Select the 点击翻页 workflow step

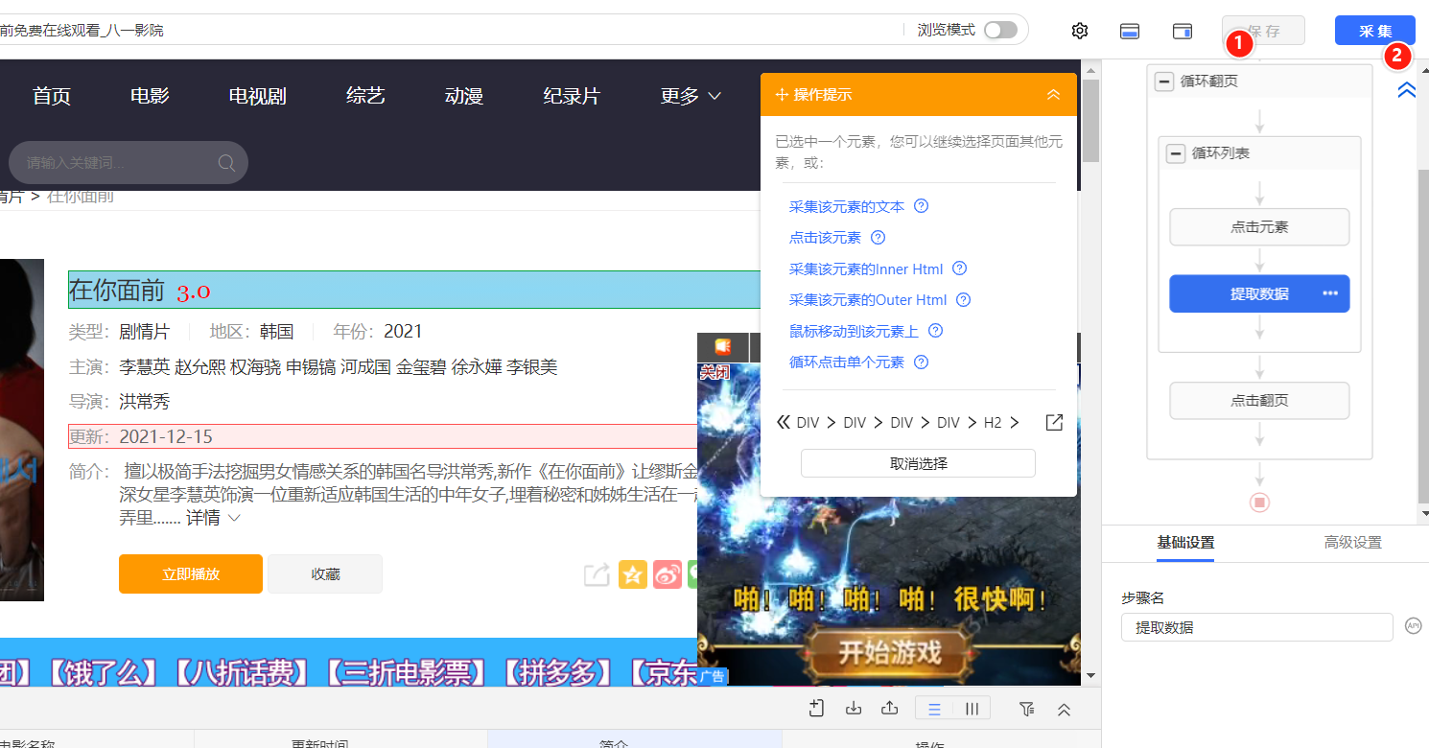pyautogui.click(x=1259, y=401)
